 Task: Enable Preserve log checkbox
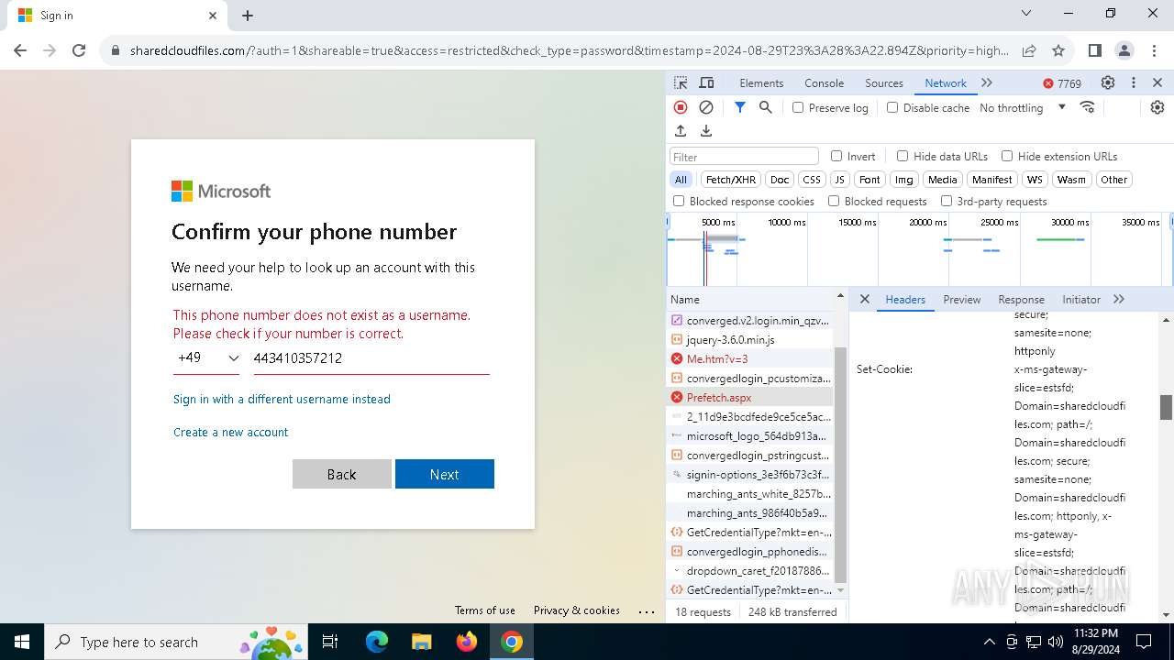[x=798, y=107]
